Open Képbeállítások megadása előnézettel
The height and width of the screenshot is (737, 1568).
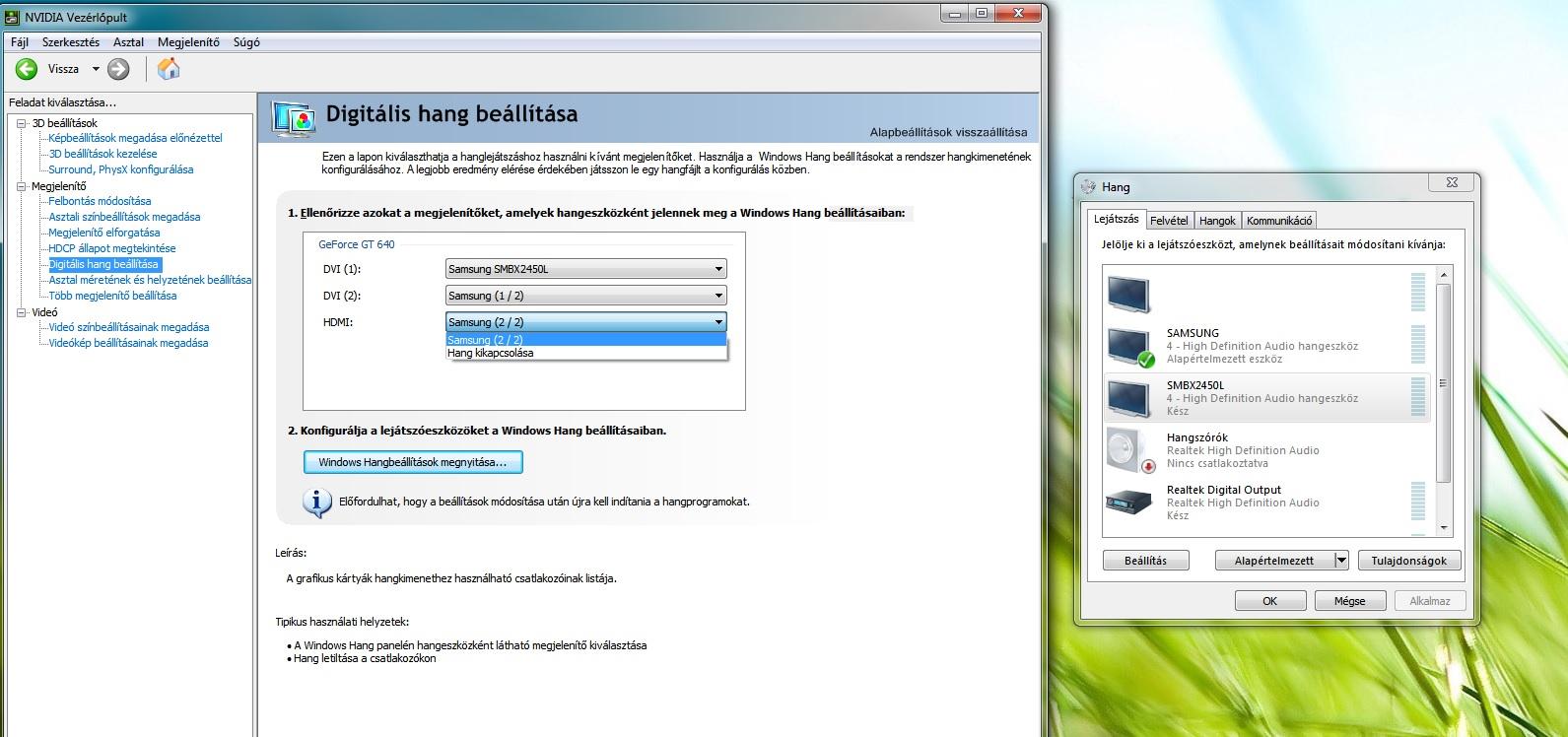135,138
